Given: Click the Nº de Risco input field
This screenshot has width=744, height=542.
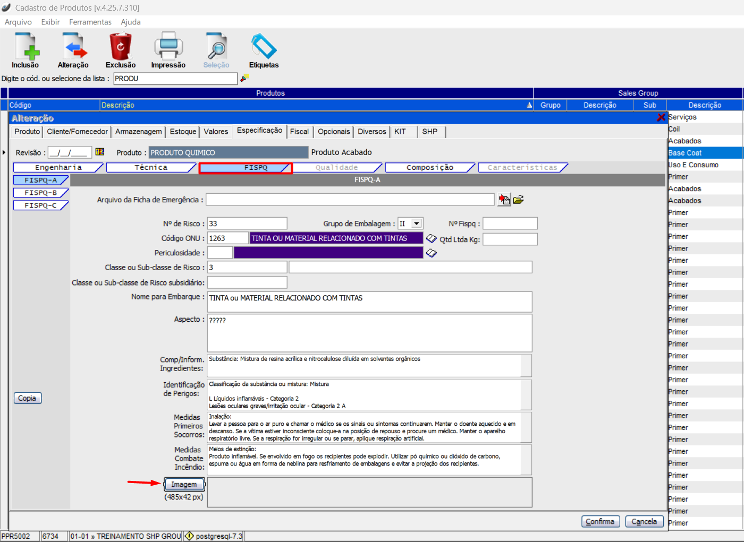Looking at the screenshot, I should pos(247,223).
